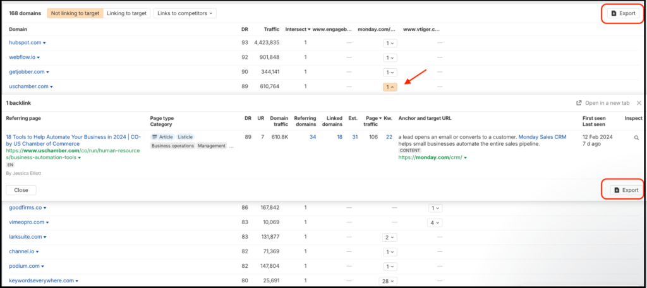Click the 168 domains count label

click(x=25, y=13)
